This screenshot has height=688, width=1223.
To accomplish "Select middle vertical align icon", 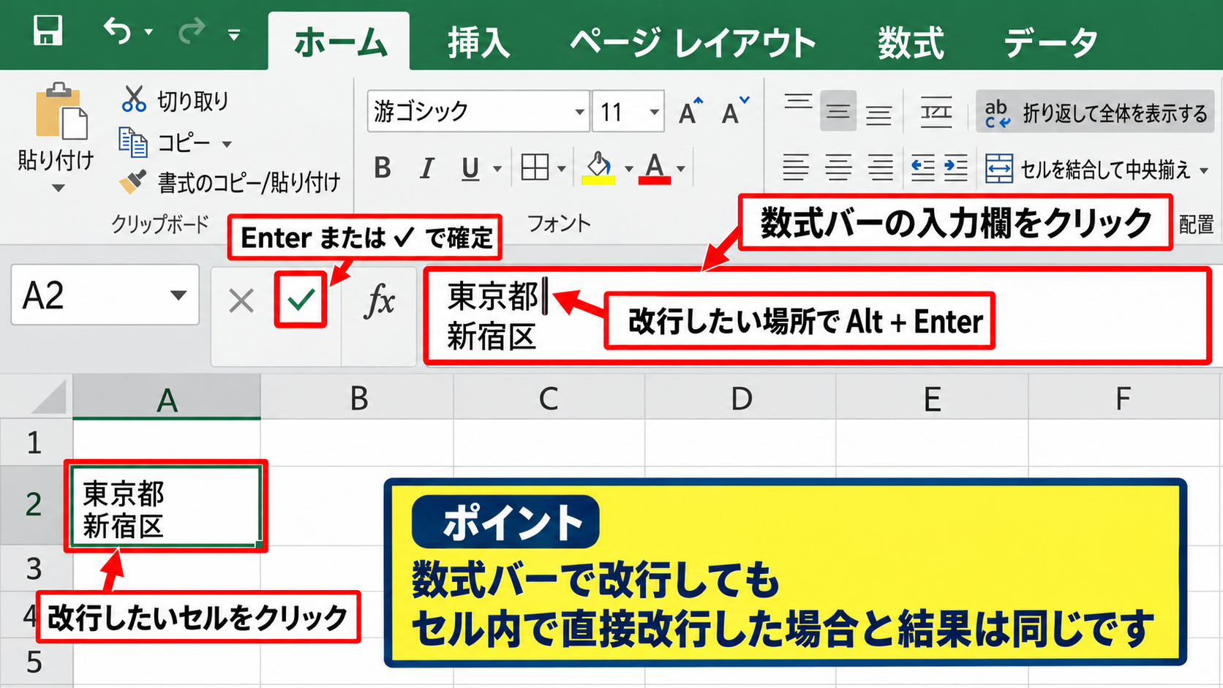I will (x=838, y=111).
